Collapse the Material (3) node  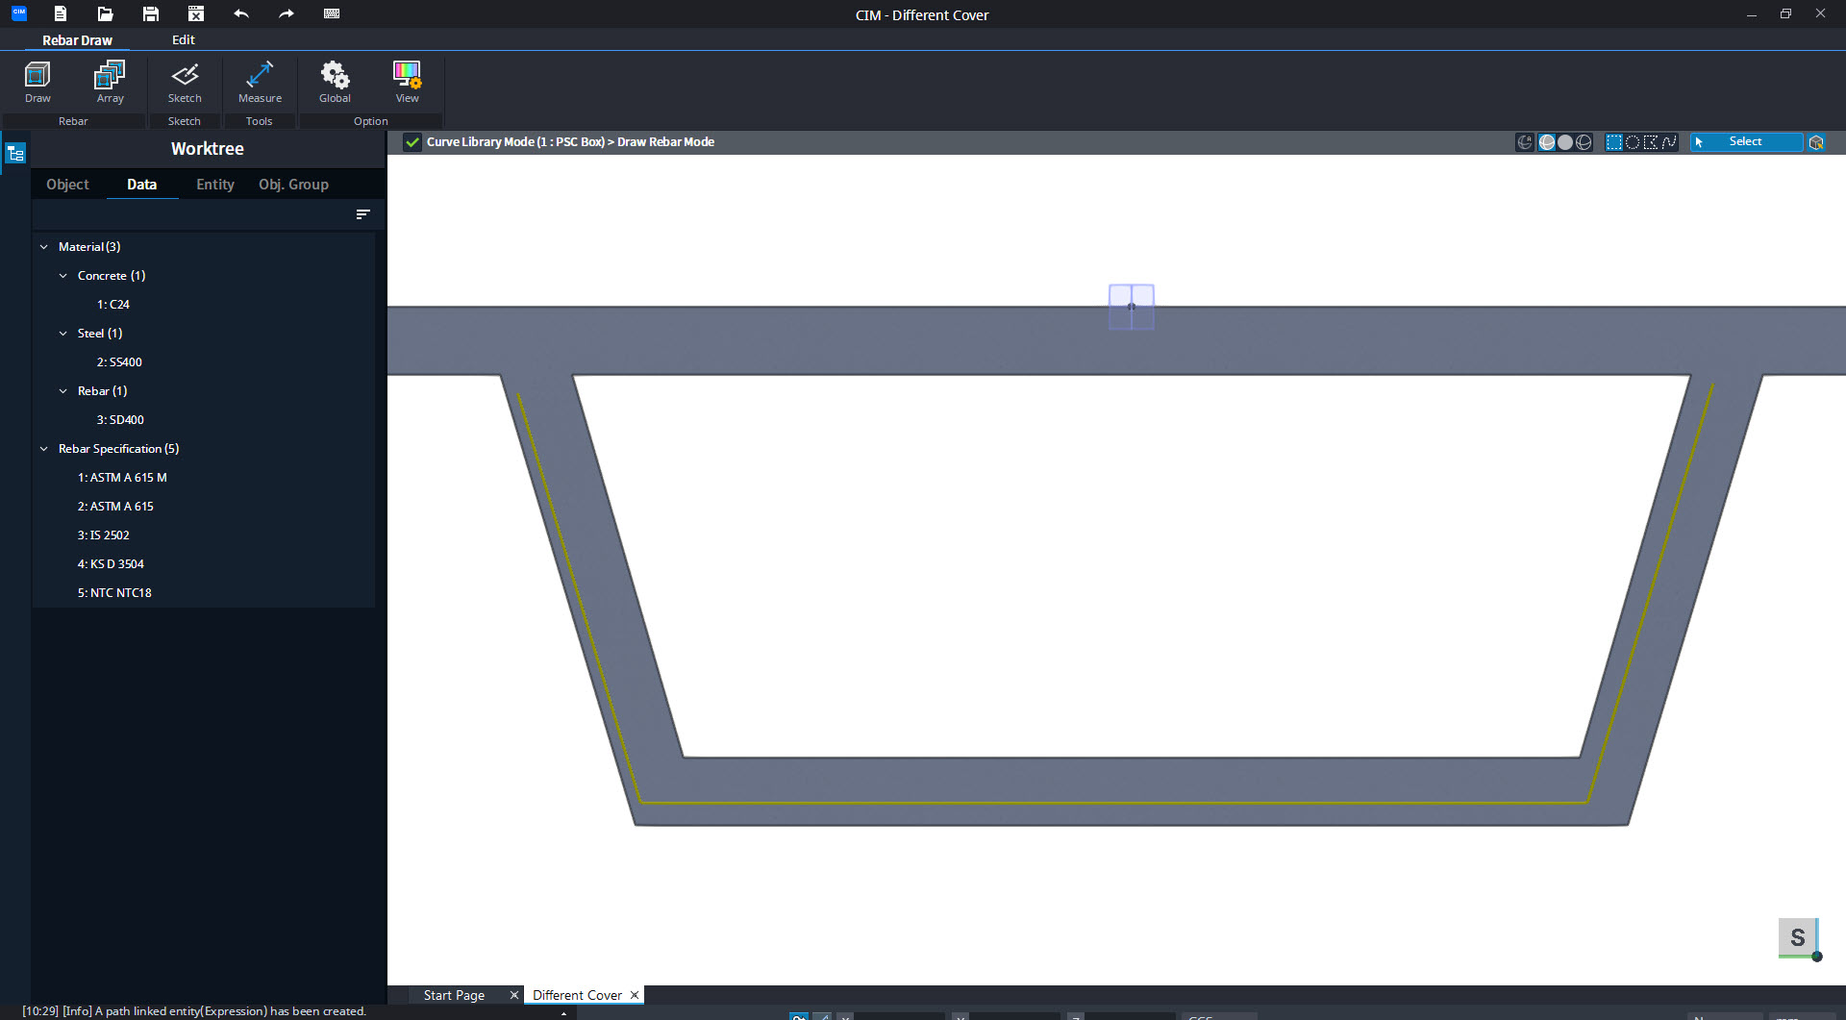[44, 247]
